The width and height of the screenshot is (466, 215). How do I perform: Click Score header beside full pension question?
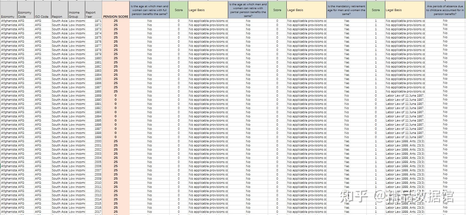[x=179, y=10]
